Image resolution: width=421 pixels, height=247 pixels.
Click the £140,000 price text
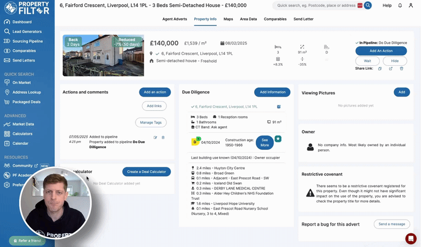coord(164,43)
